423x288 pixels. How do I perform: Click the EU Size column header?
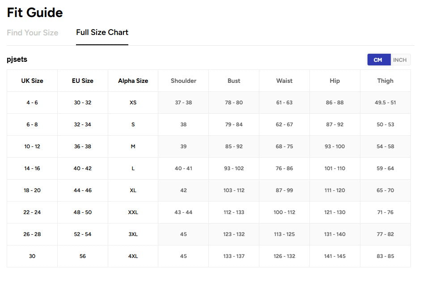83,81
